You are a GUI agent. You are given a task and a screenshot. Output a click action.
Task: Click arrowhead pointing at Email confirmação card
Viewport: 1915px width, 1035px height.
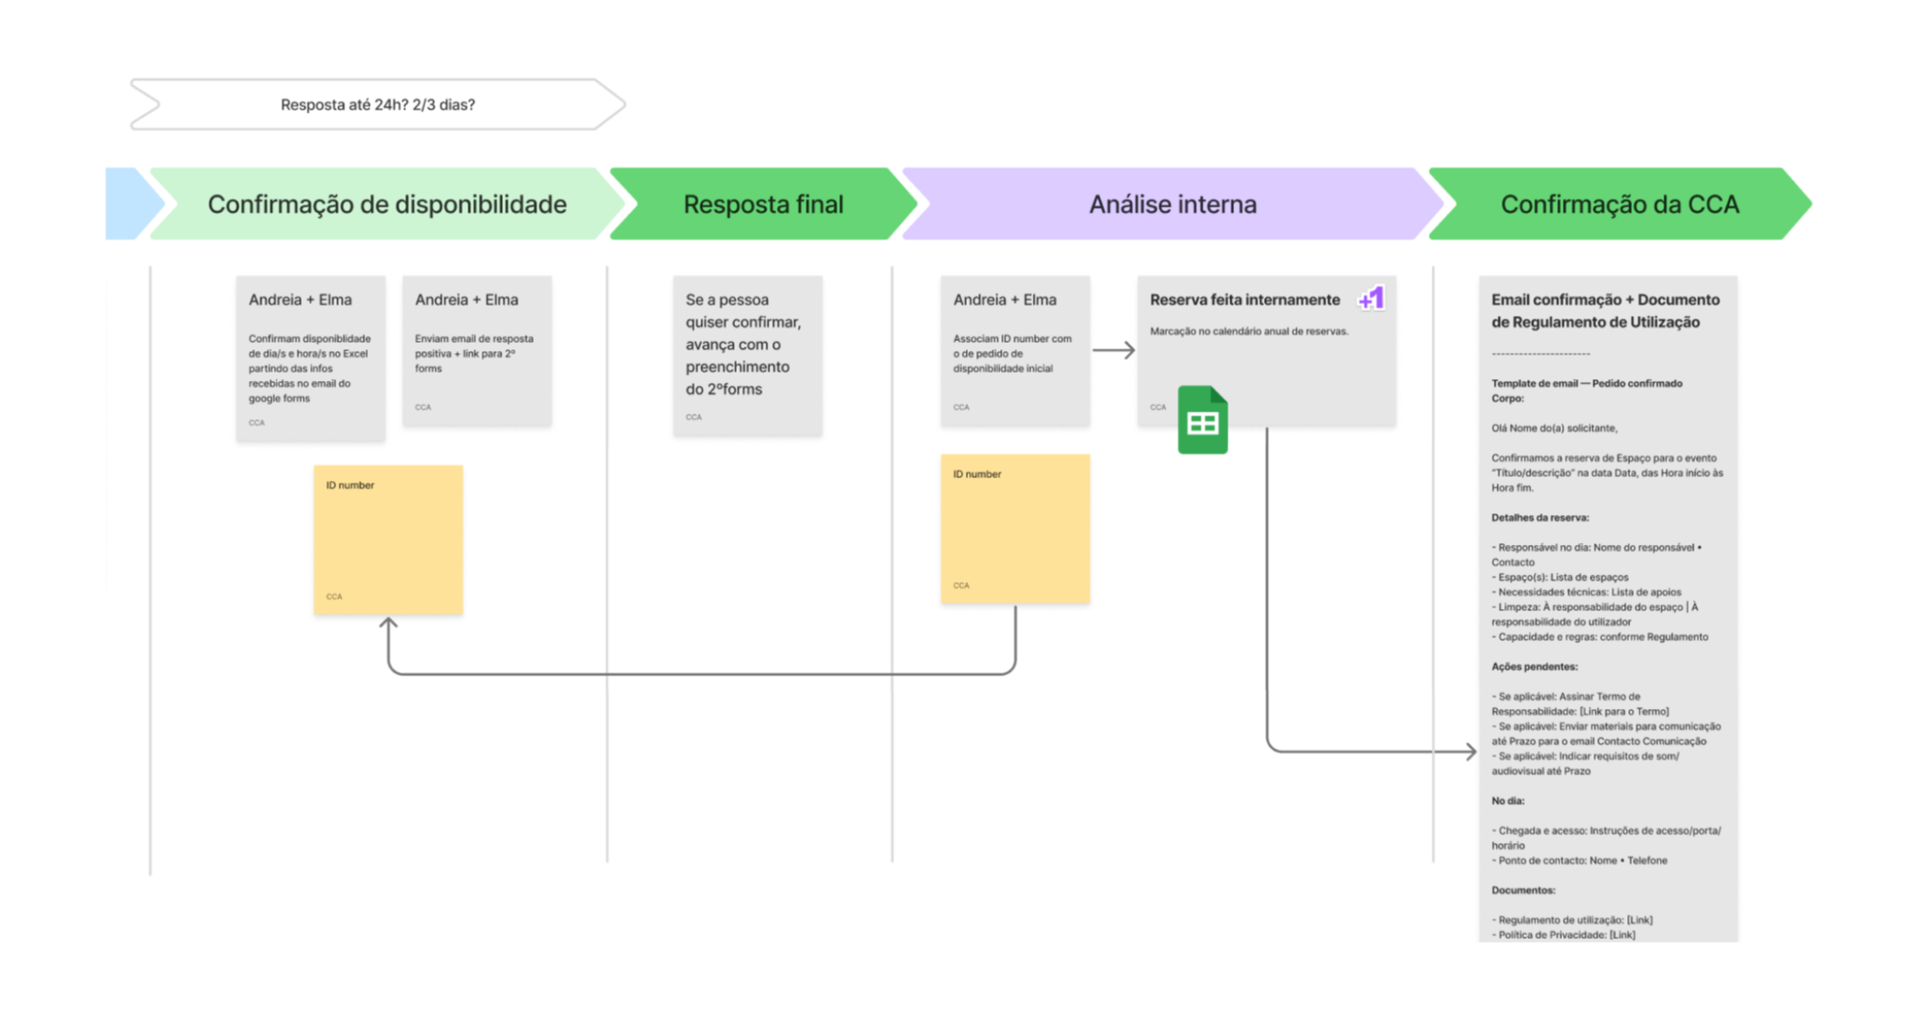(x=1471, y=751)
